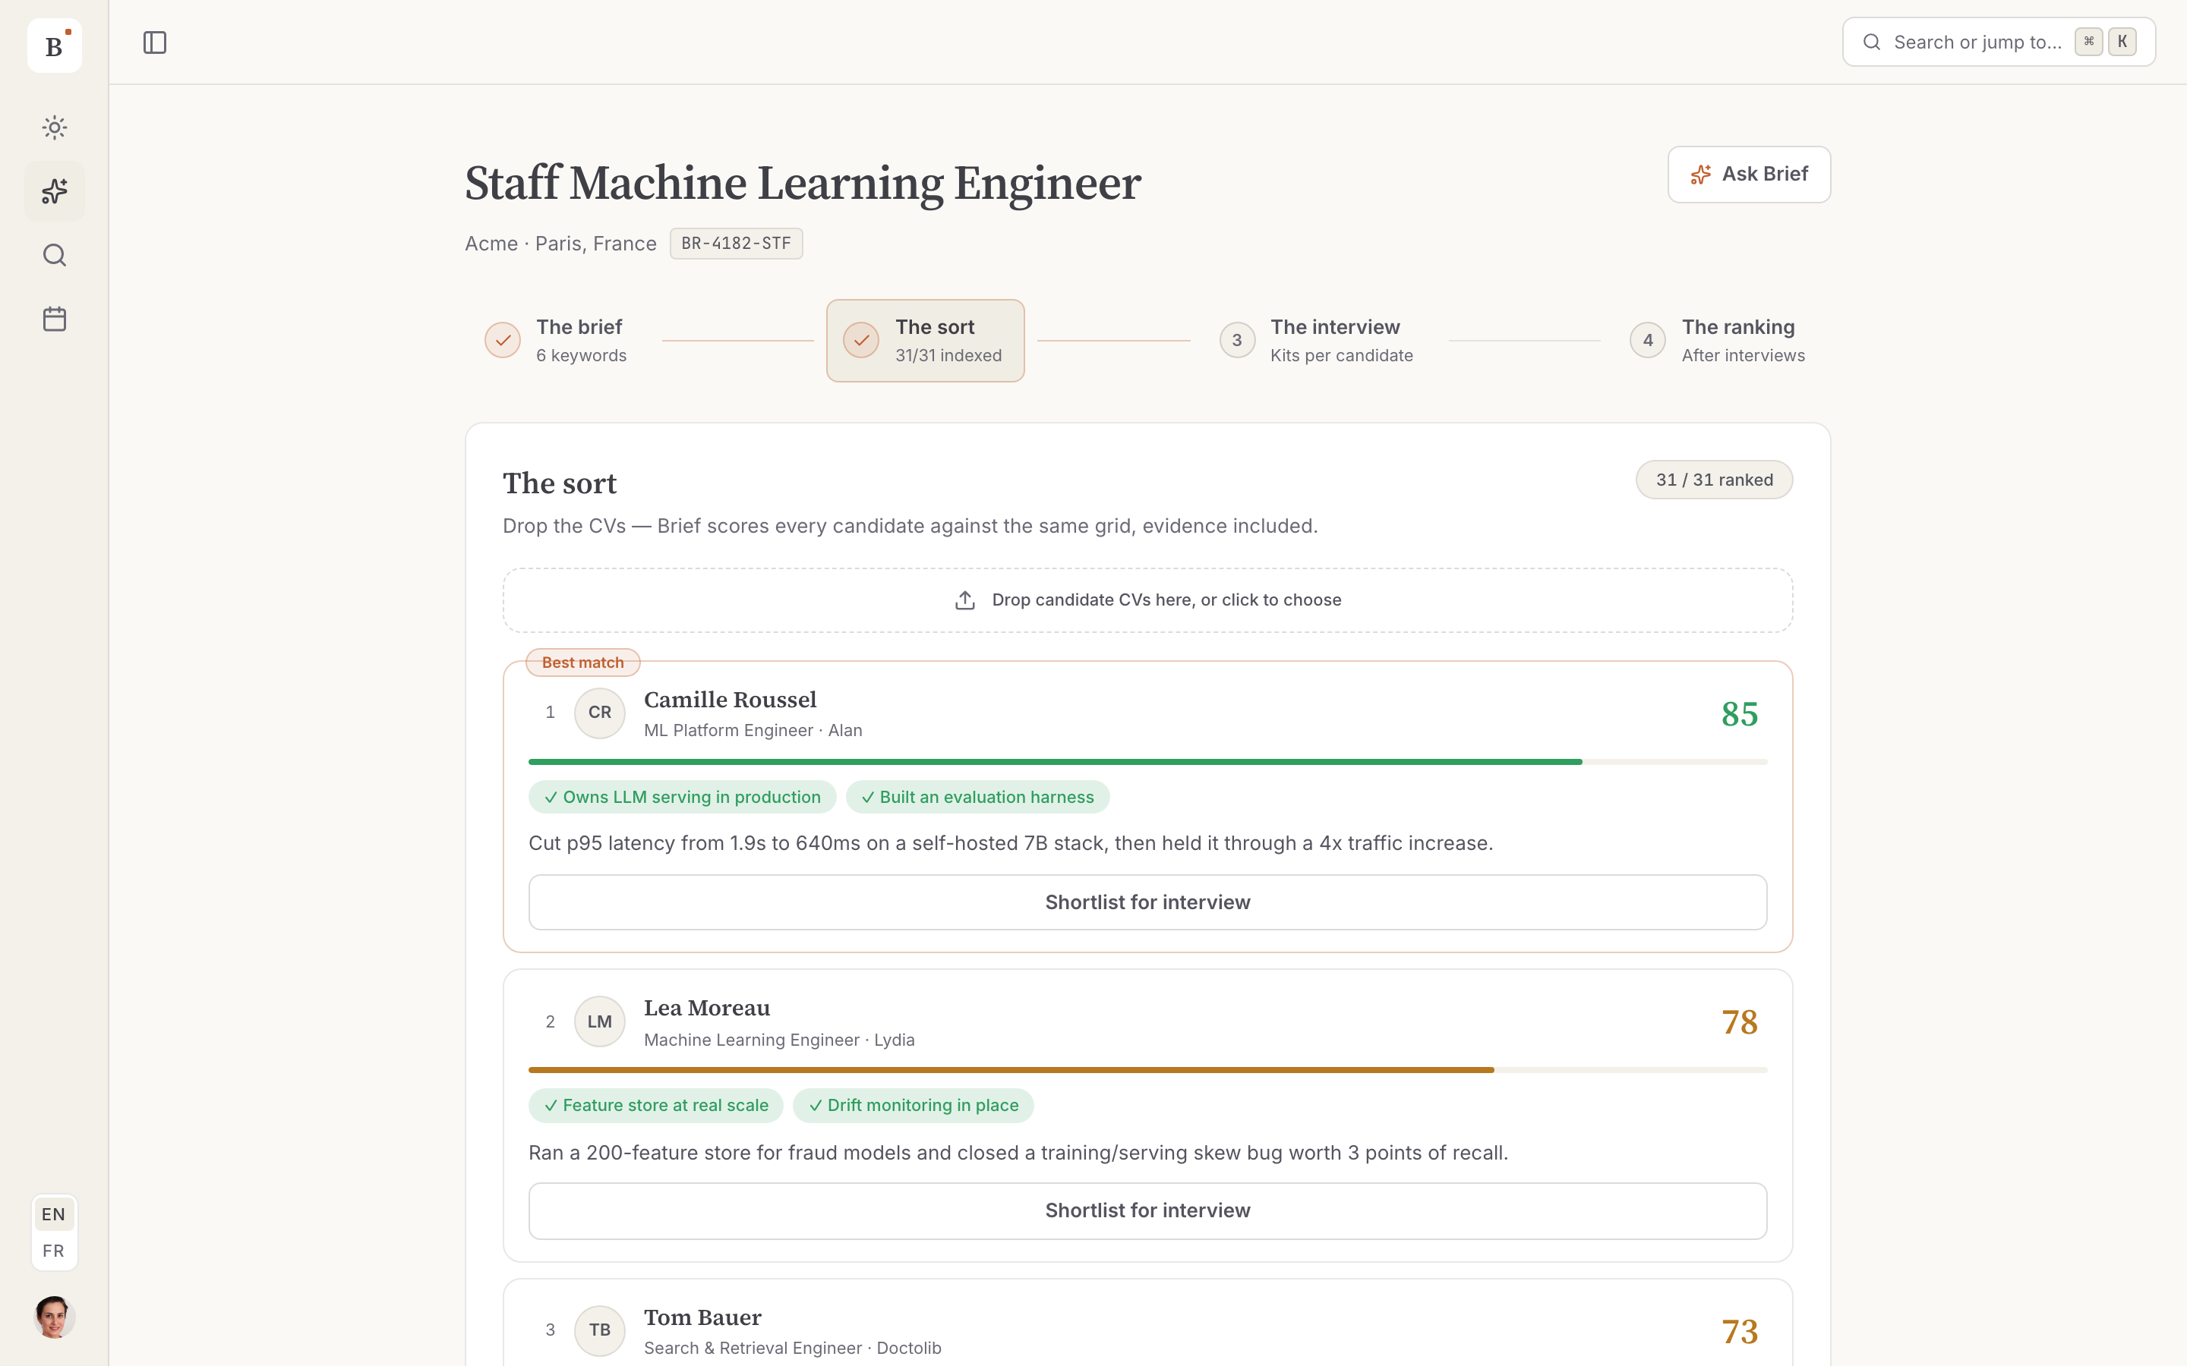
Task: Click the Feature store at real scale tag
Action: 656,1106
